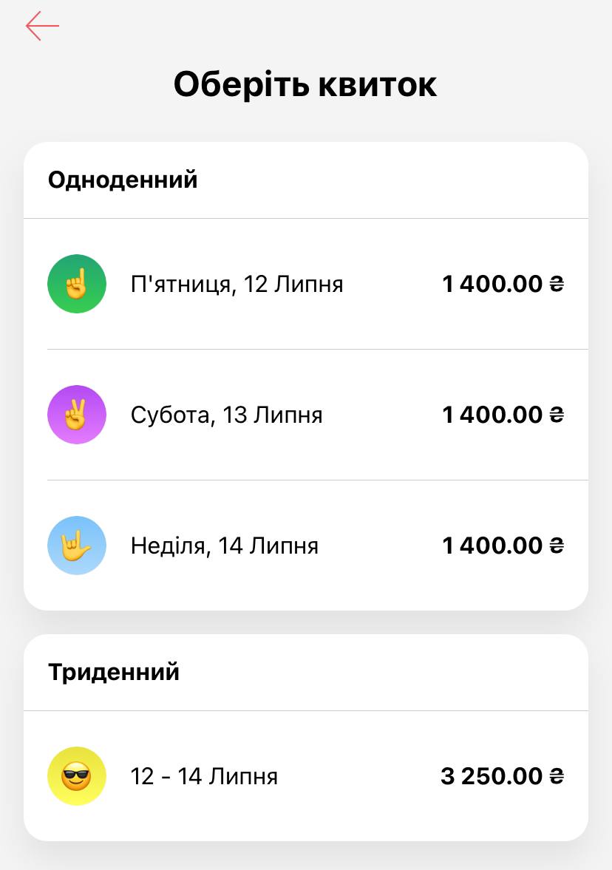Click the Одноденний section header
Image resolution: width=612 pixels, height=870 pixels.
pos(123,180)
